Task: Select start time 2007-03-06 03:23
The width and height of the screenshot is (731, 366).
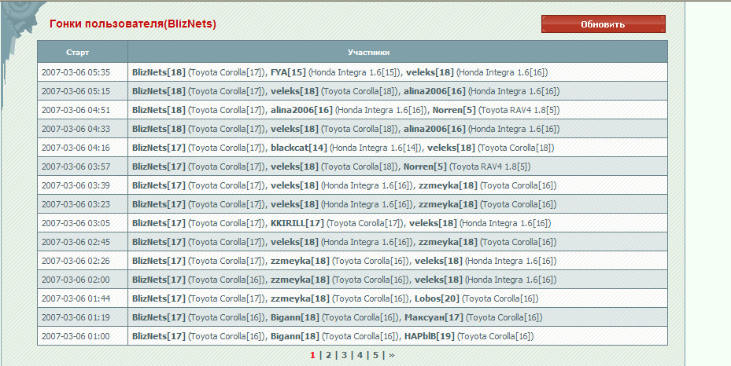Action: coord(76,204)
